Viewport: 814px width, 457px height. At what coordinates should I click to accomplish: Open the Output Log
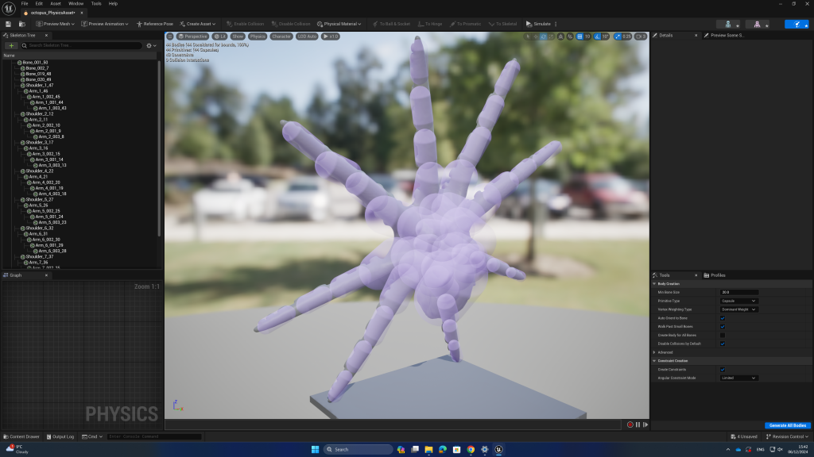point(60,437)
